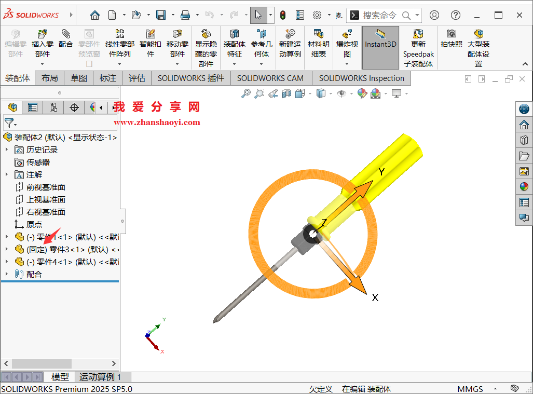The height and width of the screenshot is (394, 533).
Task: Click the user account icon
Action: [x=434, y=15]
